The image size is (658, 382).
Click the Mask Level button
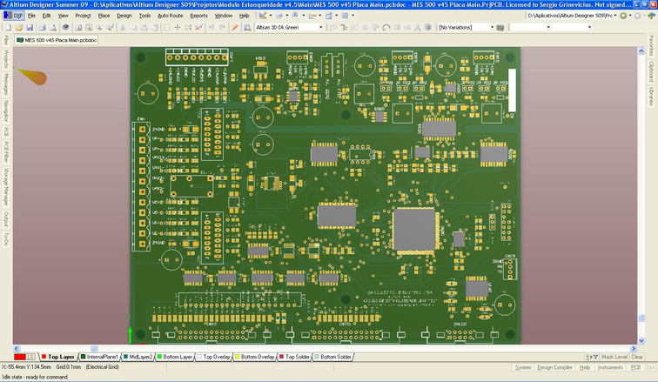(x=614, y=357)
